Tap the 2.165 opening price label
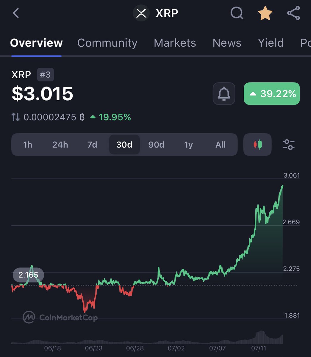The height and width of the screenshot is (357, 311). (28, 275)
